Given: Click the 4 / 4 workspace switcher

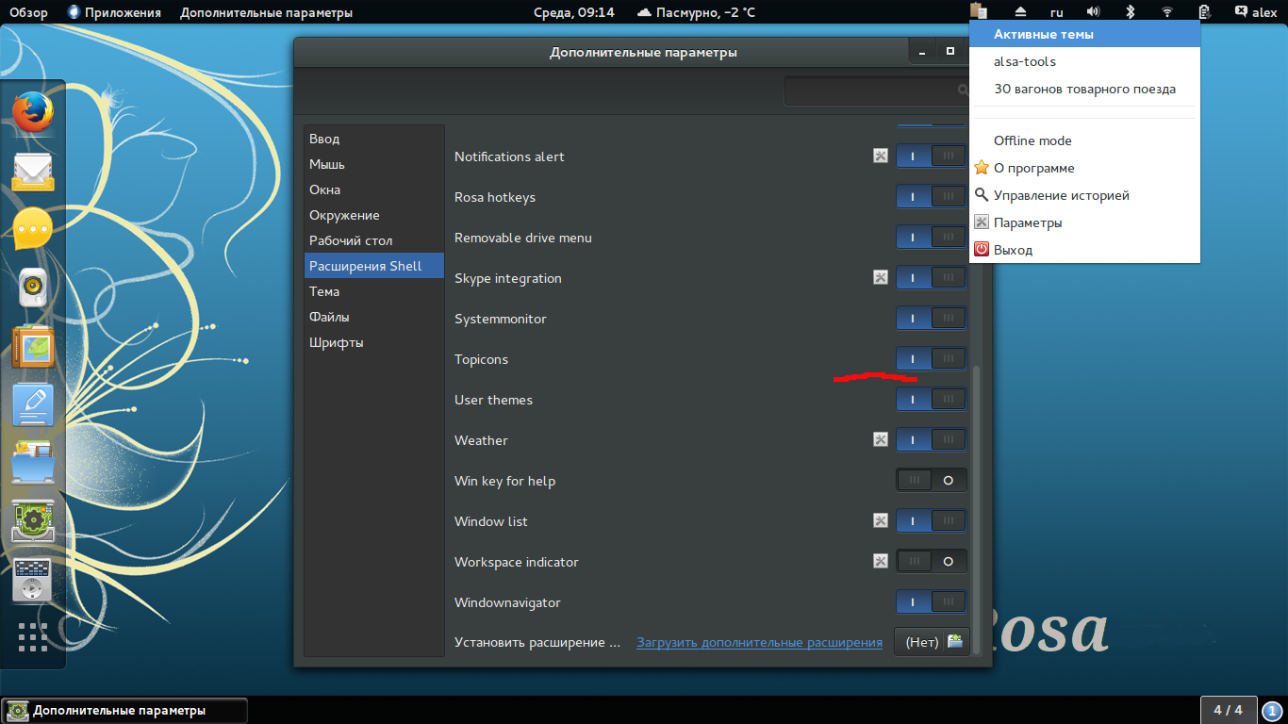Looking at the screenshot, I should [x=1228, y=710].
